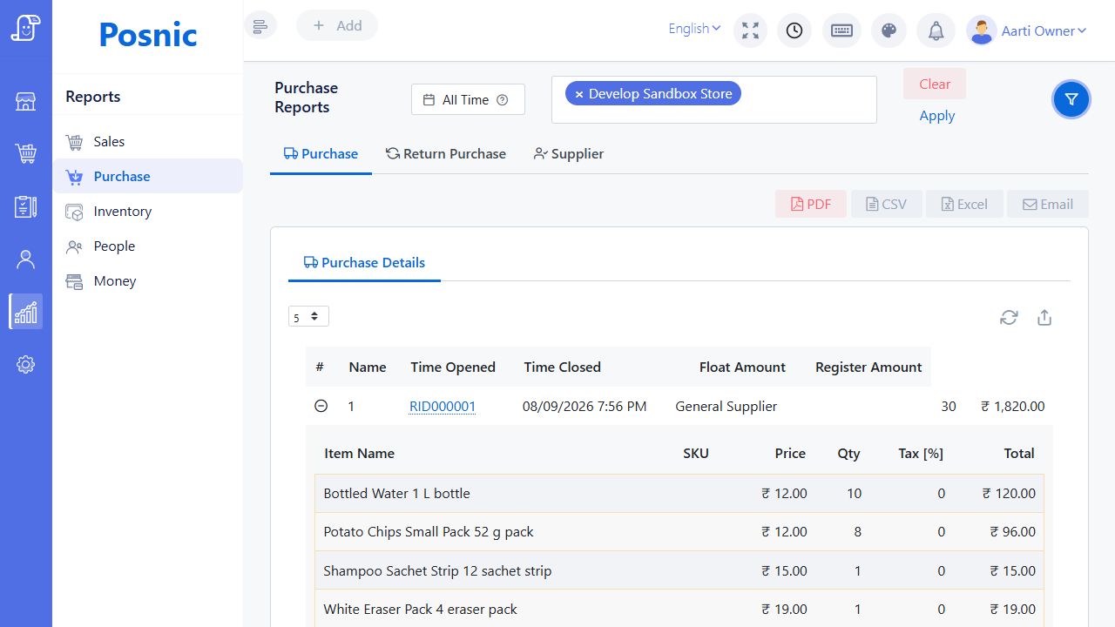The height and width of the screenshot is (627, 1115).
Task: Toggle the sidebar menu collapse icon
Action: point(260,26)
